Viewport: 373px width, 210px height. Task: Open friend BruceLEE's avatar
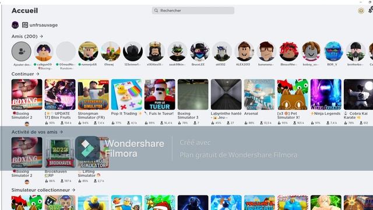pos(199,51)
